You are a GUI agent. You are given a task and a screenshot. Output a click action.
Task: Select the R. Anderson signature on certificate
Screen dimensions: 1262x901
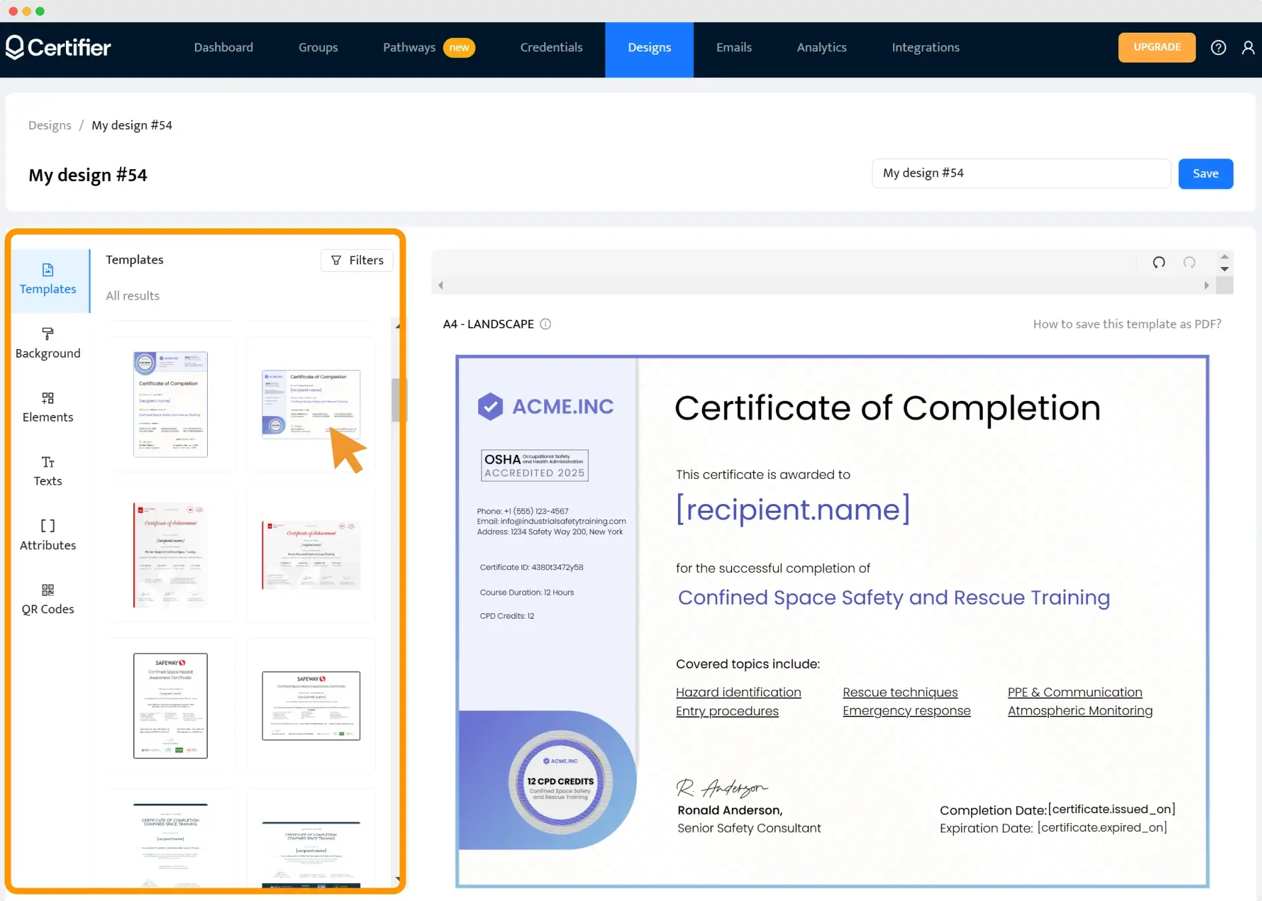pos(723,788)
